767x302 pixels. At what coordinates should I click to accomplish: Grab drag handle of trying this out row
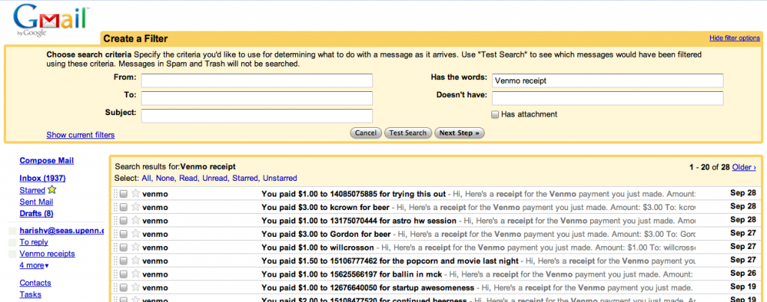[116, 194]
